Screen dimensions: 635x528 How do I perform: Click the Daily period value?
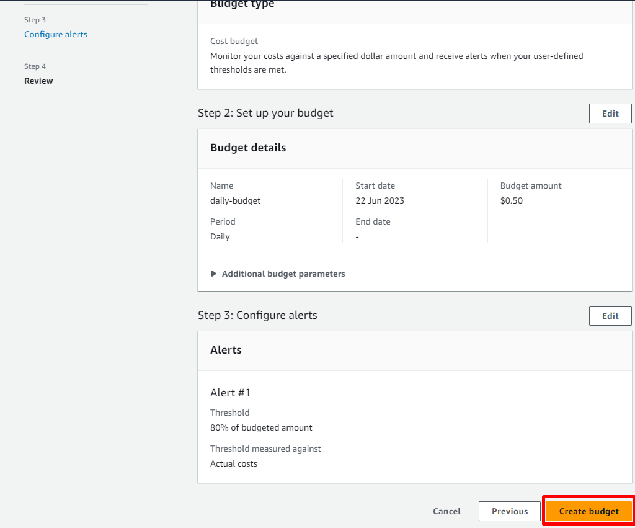coord(220,236)
